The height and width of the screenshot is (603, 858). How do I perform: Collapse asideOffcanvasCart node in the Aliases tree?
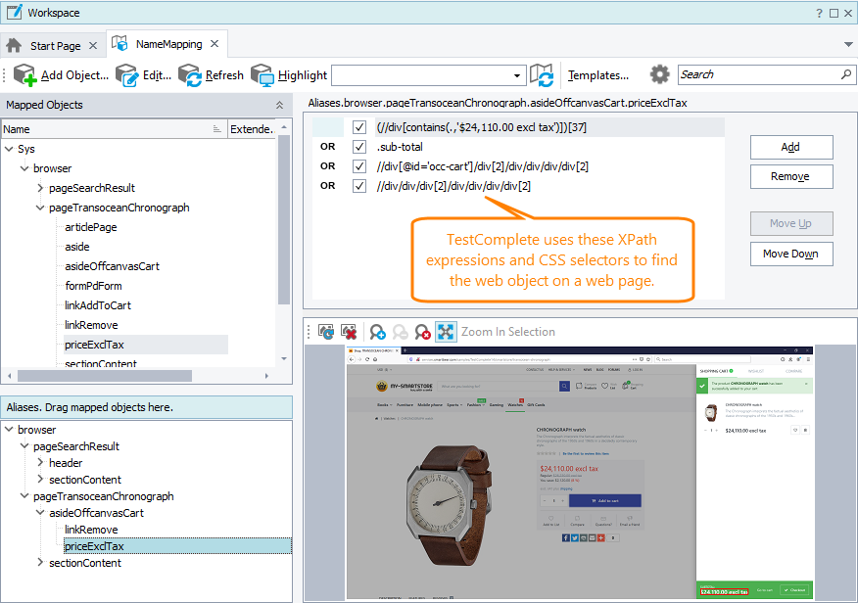(40, 513)
